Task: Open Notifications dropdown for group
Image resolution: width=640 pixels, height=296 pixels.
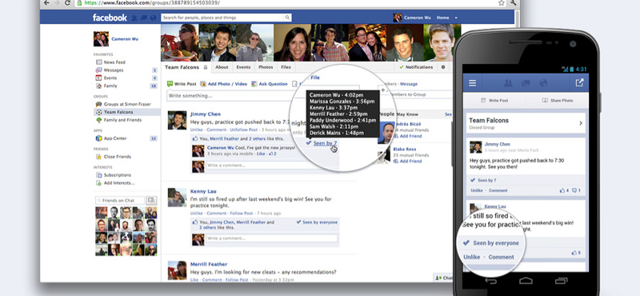Action: 416,67
